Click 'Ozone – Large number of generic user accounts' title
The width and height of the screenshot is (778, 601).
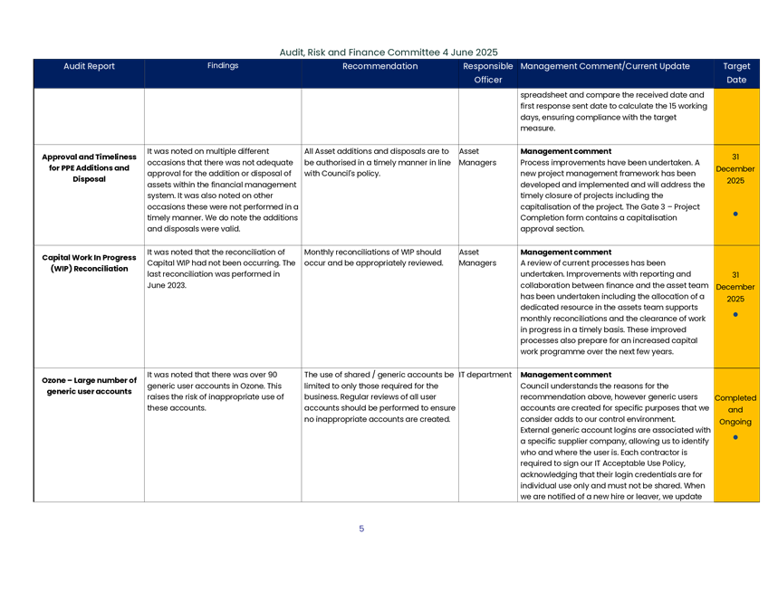click(89, 386)
